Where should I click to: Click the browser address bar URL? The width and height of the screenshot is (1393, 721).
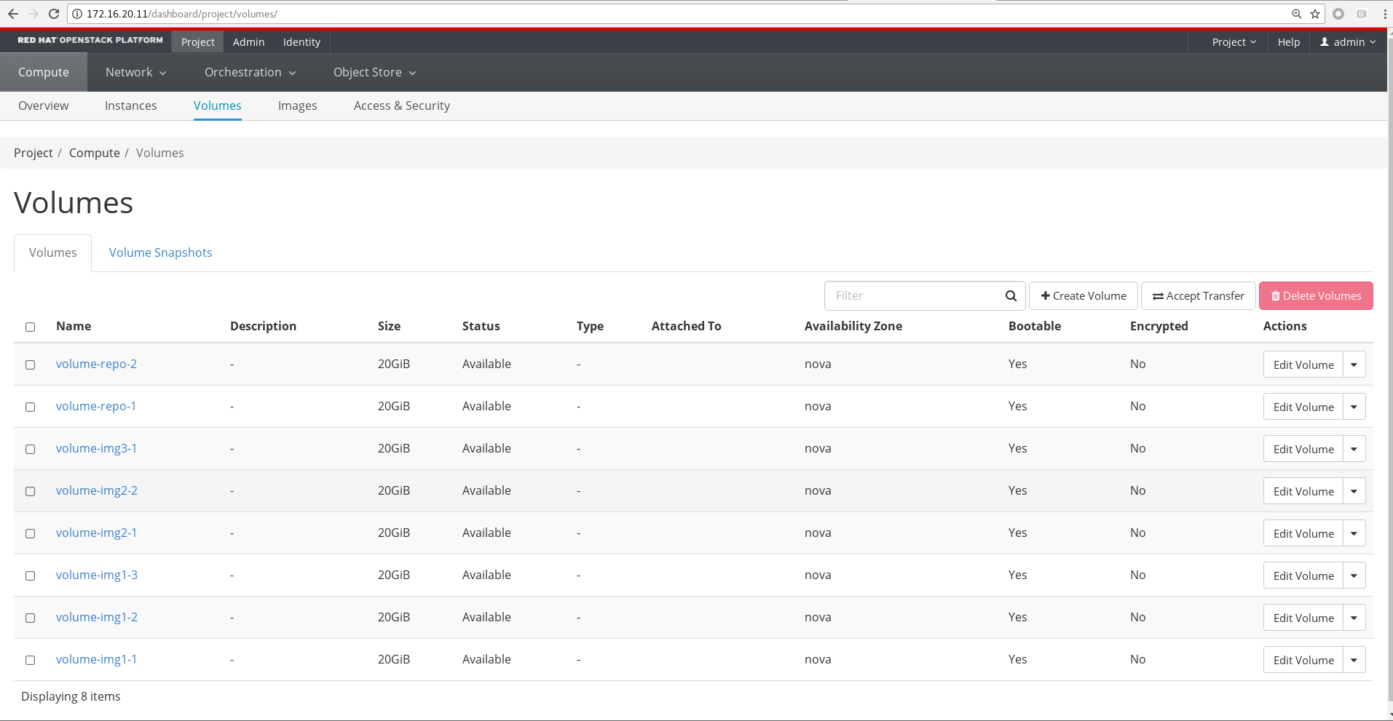coord(181,14)
